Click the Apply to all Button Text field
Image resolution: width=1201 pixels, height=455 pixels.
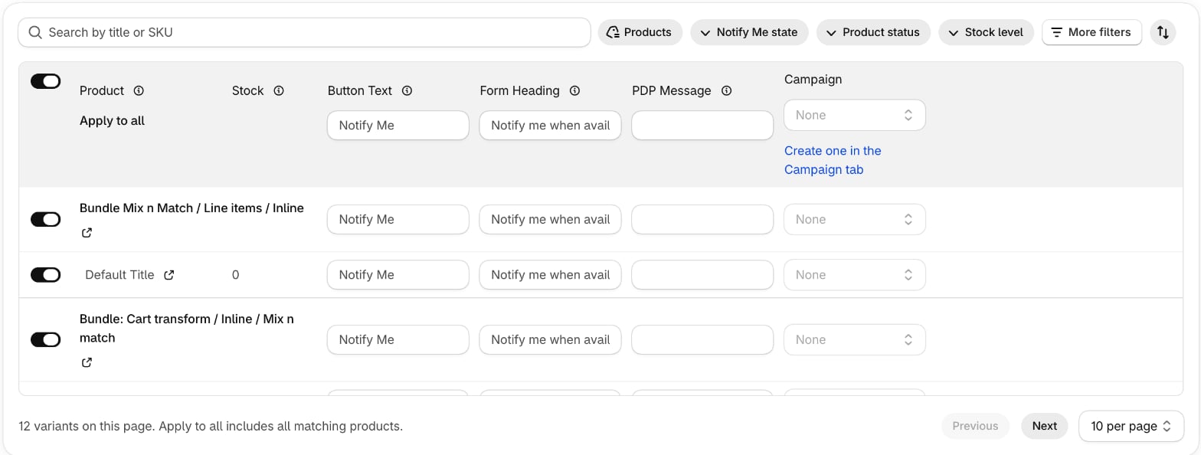[x=398, y=125]
